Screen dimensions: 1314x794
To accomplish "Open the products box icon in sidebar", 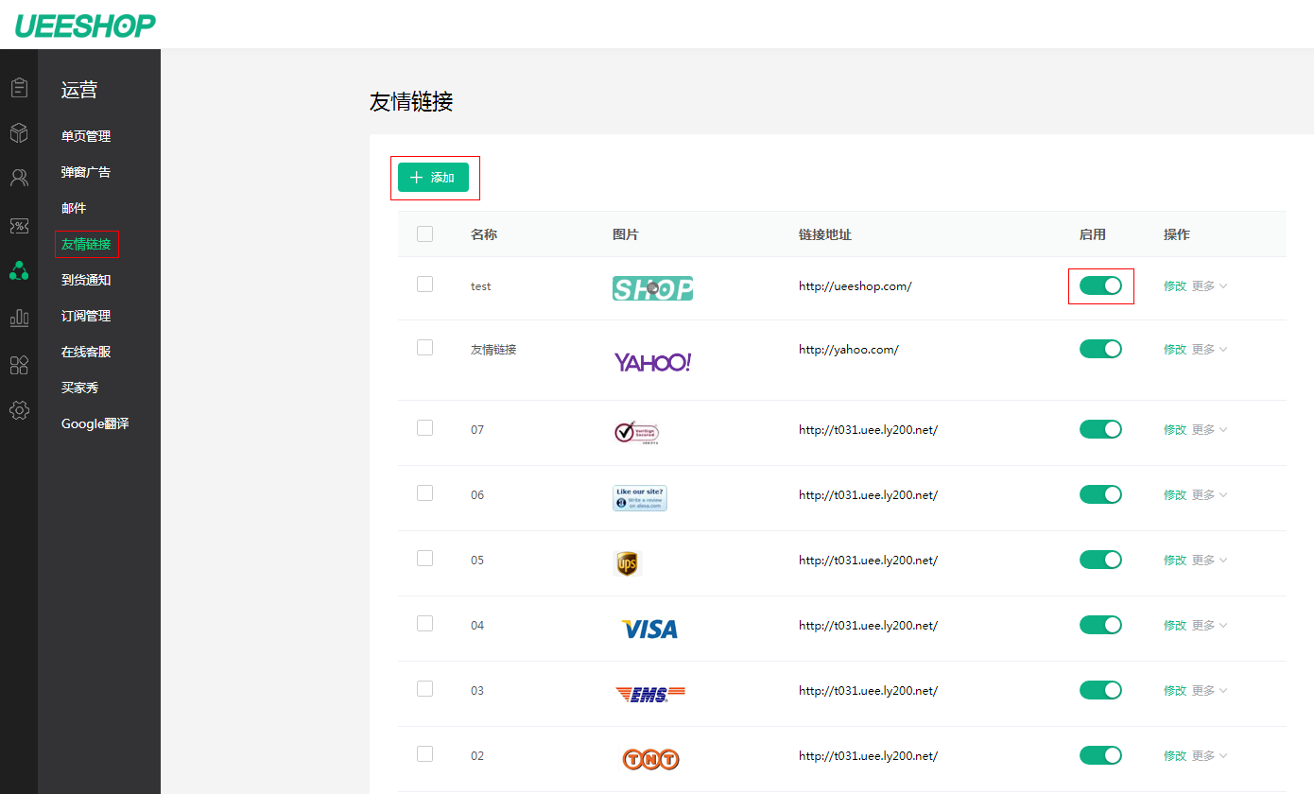I will pyautogui.click(x=19, y=133).
